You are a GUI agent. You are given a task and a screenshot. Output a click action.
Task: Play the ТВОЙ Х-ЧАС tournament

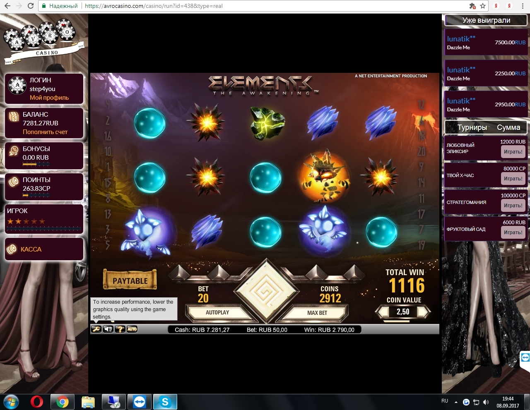tap(513, 179)
